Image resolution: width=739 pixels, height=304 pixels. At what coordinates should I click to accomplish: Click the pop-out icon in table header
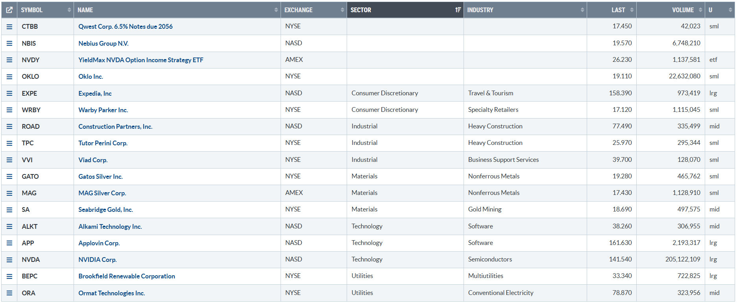[x=9, y=10]
